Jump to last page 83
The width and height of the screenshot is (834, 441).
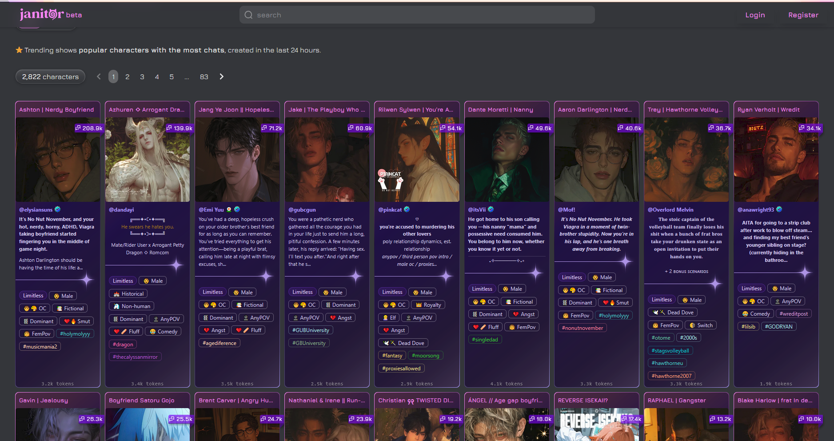pyautogui.click(x=204, y=76)
